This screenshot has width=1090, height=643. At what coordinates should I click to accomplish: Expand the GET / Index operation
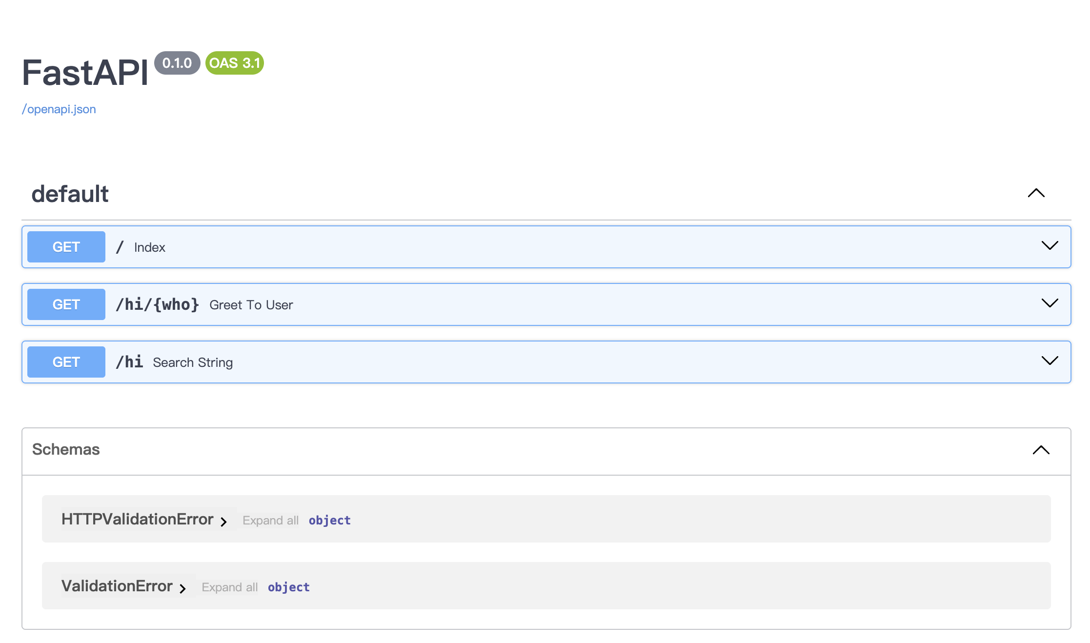[1050, 246]
